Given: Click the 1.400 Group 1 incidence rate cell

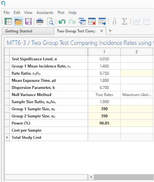Looking at the screenshot, I should [104, 66].
